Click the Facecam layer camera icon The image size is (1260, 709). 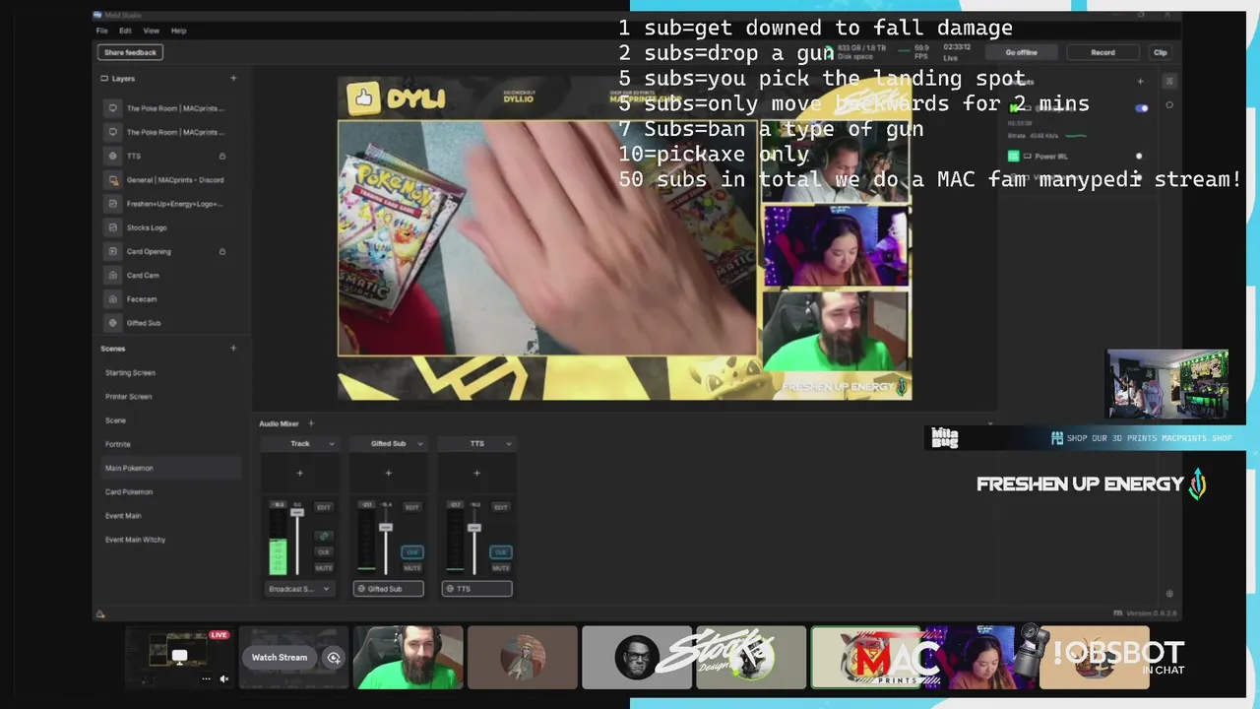[x=113, y=299]
